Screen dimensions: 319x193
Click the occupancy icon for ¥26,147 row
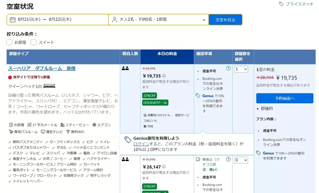click(125, 159)
